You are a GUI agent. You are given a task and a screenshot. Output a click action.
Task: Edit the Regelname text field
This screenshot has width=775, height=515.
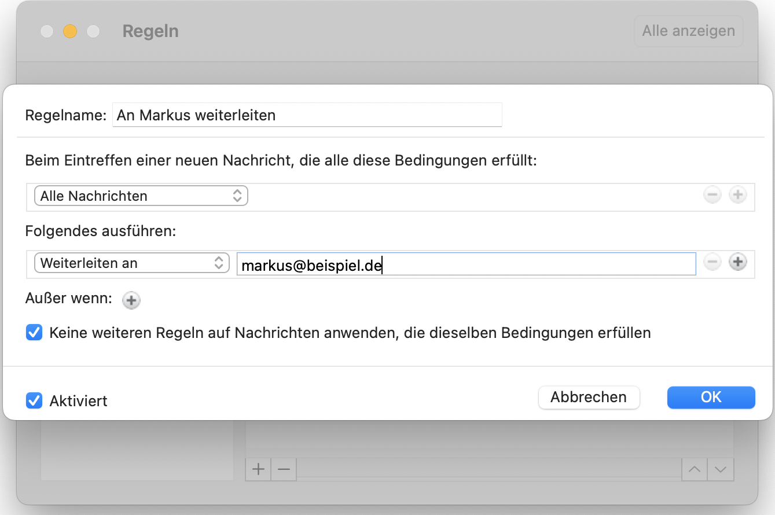(x=307, y=115)
